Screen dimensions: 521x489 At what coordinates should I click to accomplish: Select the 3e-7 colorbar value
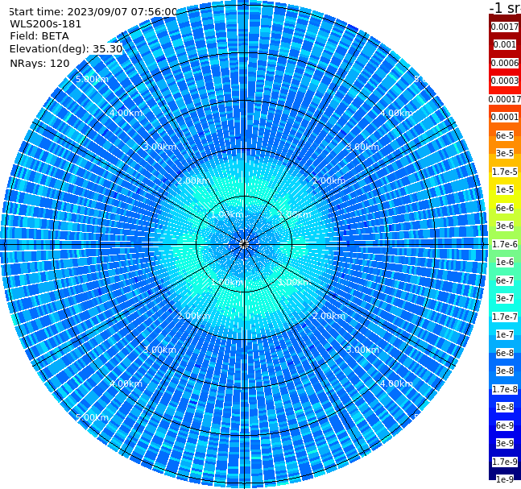(x=505, y=298)
